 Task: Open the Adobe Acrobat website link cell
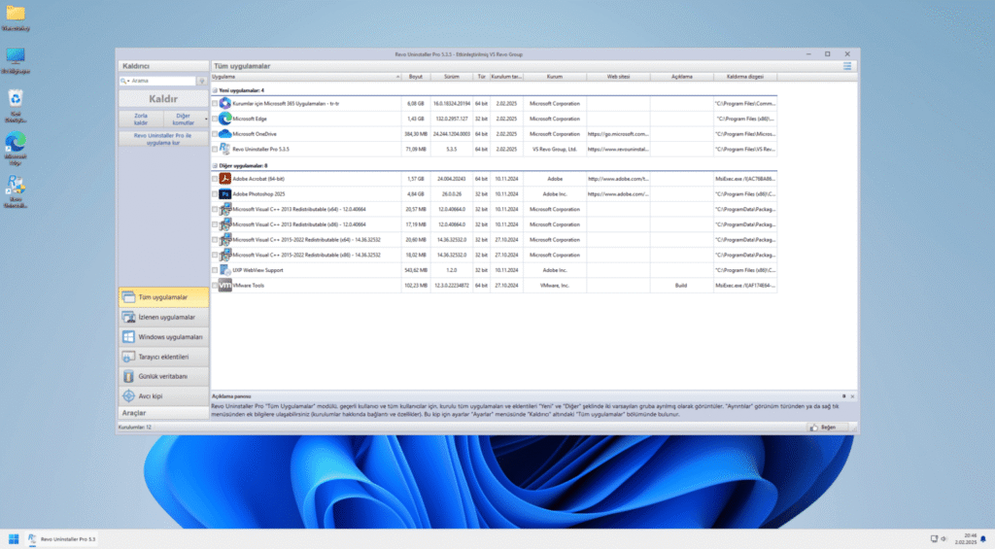tap(618, 179)
